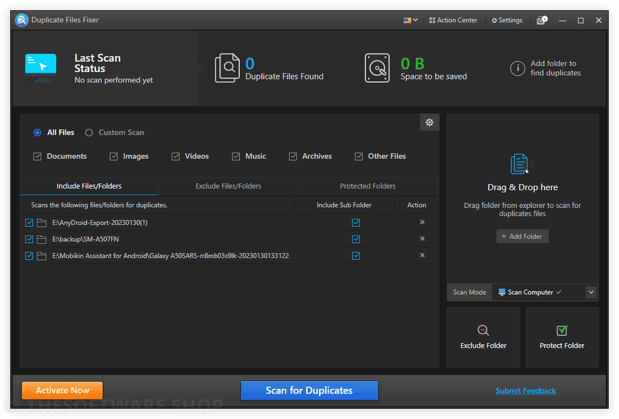
Task: Toggle the Images checkbox
Action: click(114, 157)
